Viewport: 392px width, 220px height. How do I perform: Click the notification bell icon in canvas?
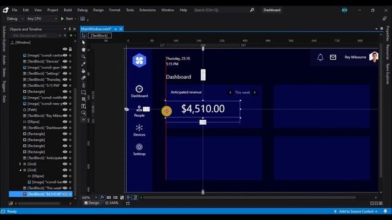click(320, 57)
